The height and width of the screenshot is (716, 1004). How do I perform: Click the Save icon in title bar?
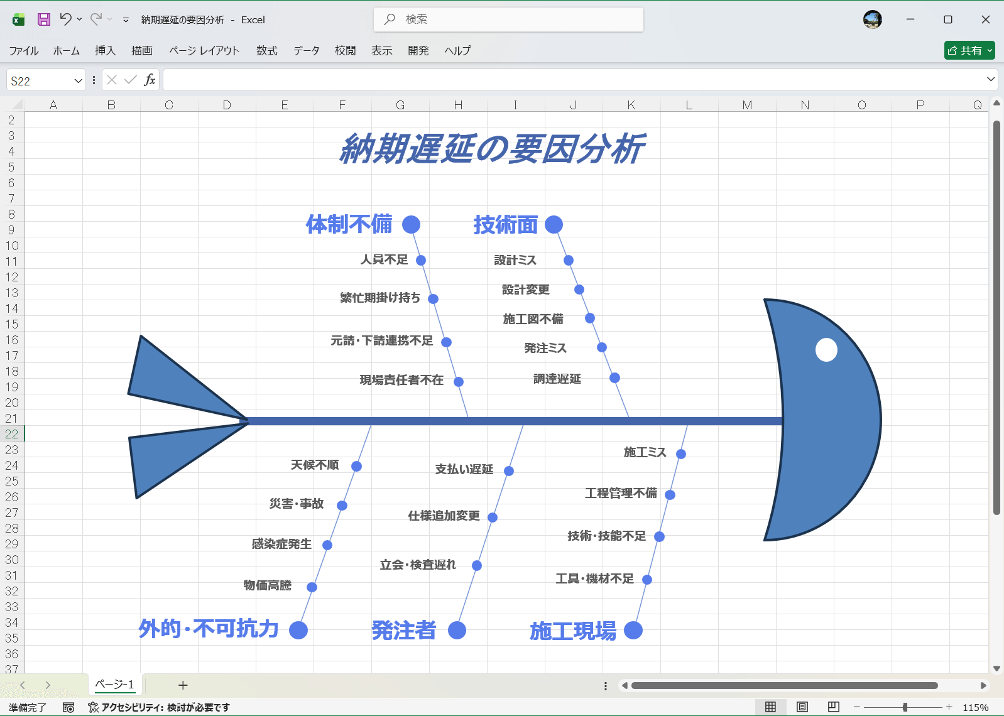coord(43,19)
